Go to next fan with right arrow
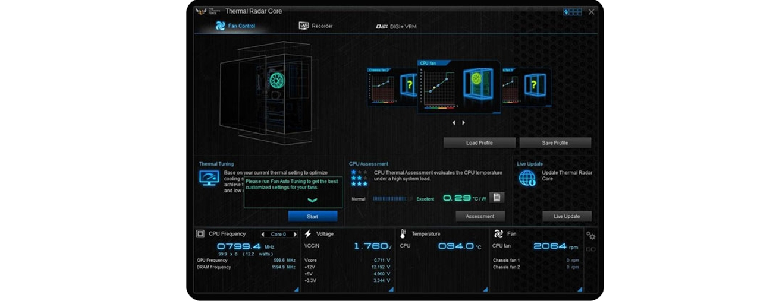The height and width of the screenshot is (301, 773). click(x=464, y=123)
